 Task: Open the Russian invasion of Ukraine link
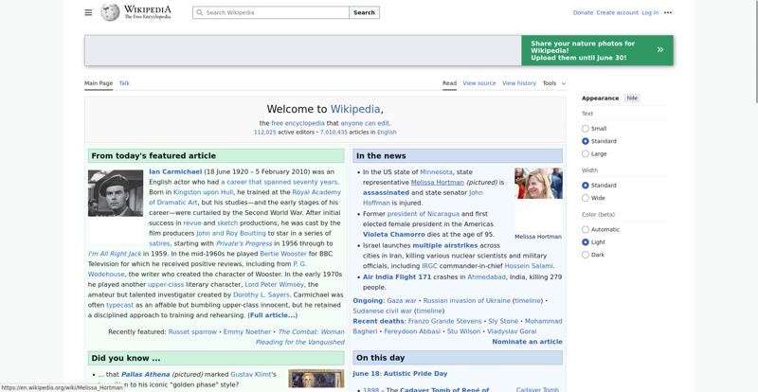(466, 301)
